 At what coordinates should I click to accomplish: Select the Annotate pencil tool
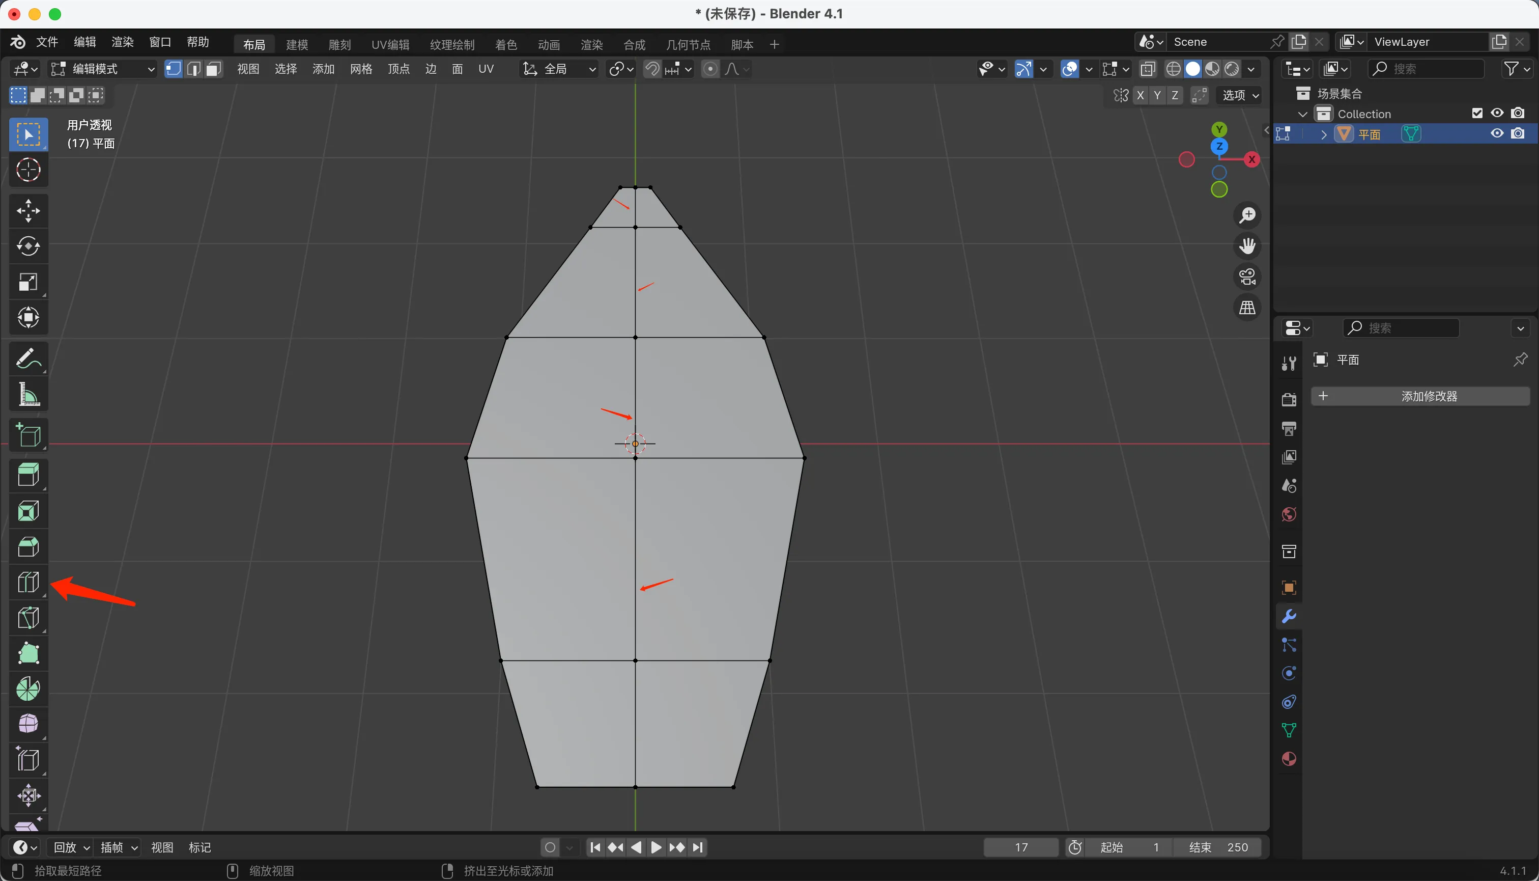coord(28,359)
